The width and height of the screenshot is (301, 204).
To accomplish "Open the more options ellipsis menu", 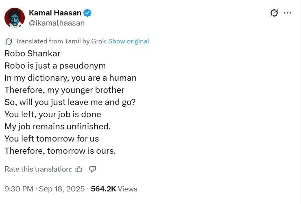I will [x=287, y=13].
